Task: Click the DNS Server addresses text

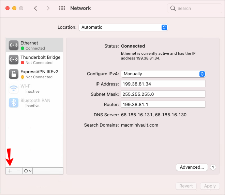Action: pos(154,115)
